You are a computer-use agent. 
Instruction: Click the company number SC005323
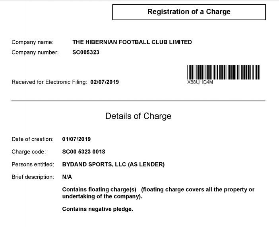(86, 52)
